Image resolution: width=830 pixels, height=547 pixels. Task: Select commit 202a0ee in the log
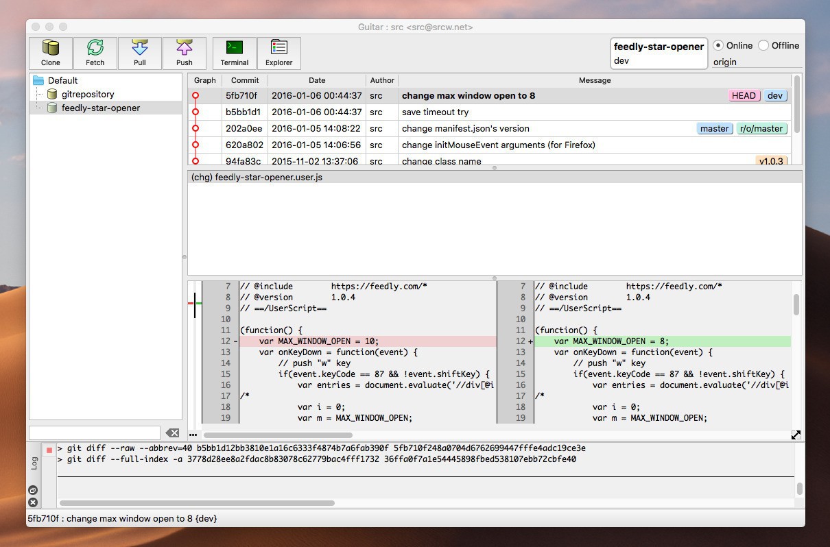pos(244,129)
